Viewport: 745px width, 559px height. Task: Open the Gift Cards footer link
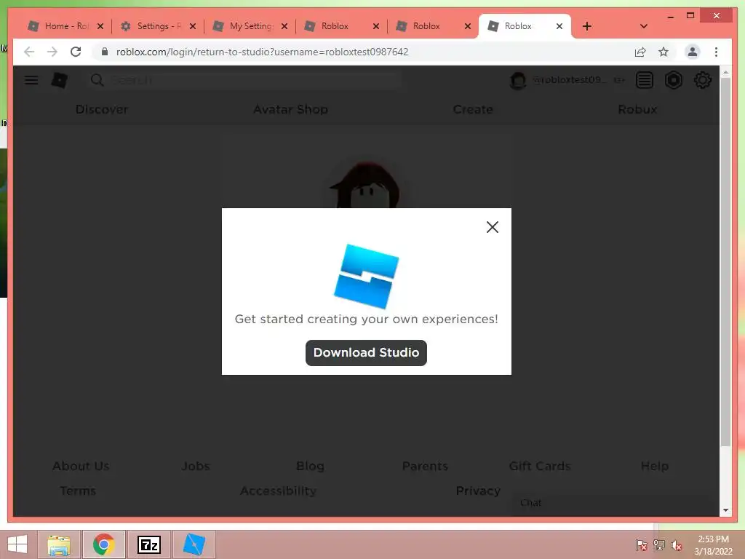[540, 466]
